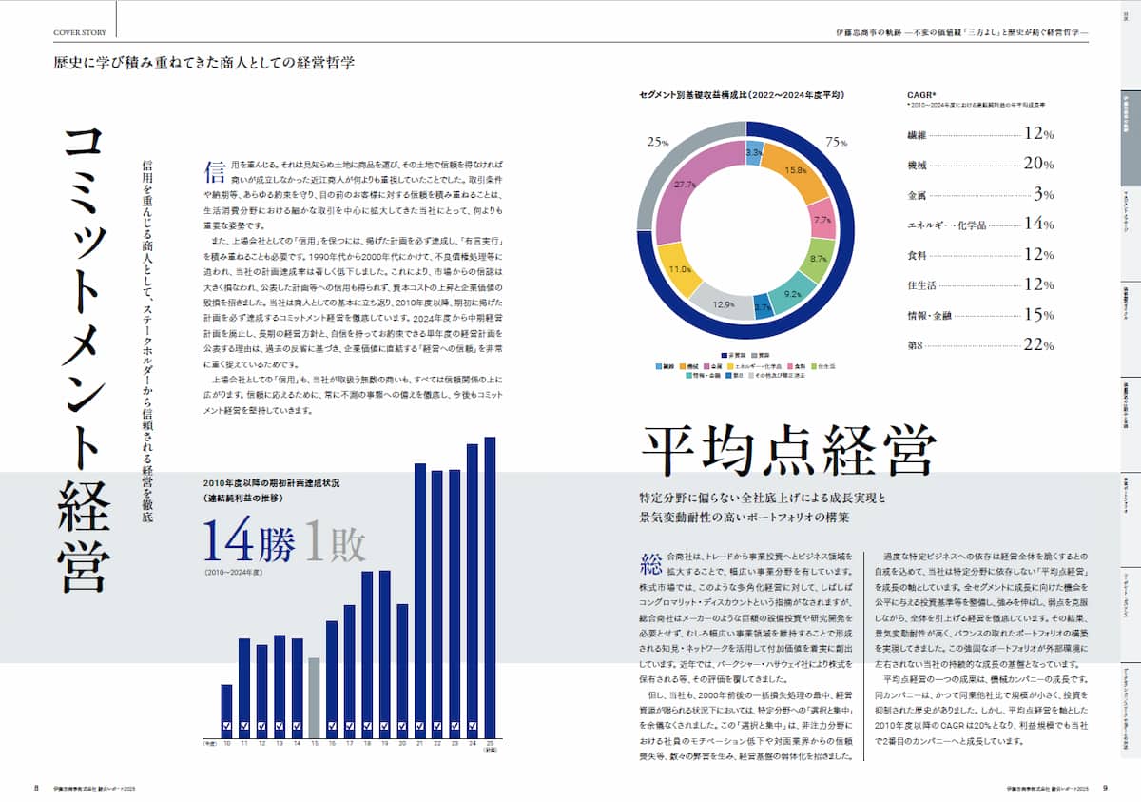Click the 25% label by the donut

click(658, 142)
